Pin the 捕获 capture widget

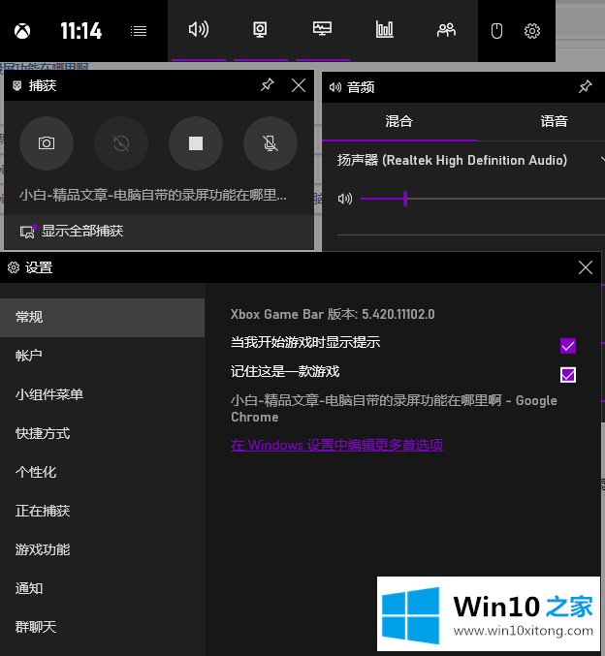coord(268,85)
